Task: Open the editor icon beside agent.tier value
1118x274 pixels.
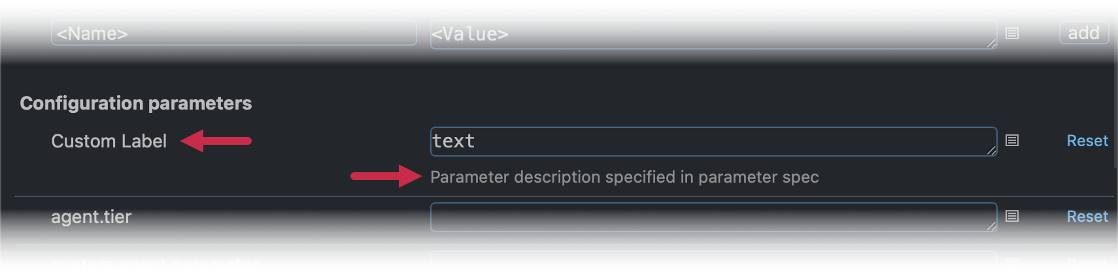Action: (1012, 216)
